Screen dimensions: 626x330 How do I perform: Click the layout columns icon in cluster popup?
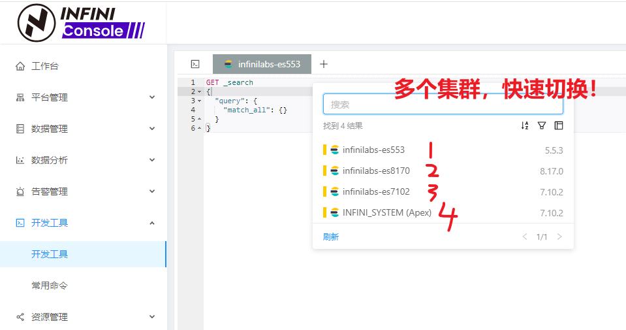tap(559, 125)
